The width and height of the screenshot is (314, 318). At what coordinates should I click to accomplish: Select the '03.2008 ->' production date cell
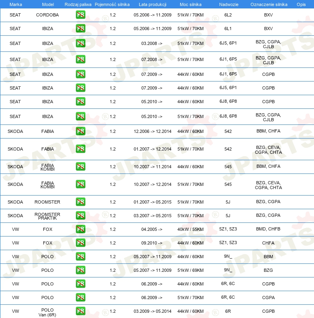pyautogui.click(x=152, y=43)
